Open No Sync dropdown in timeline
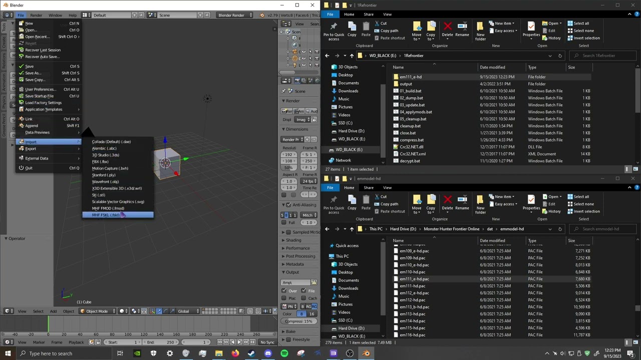The image size is (641, 360). click(267, 342)
